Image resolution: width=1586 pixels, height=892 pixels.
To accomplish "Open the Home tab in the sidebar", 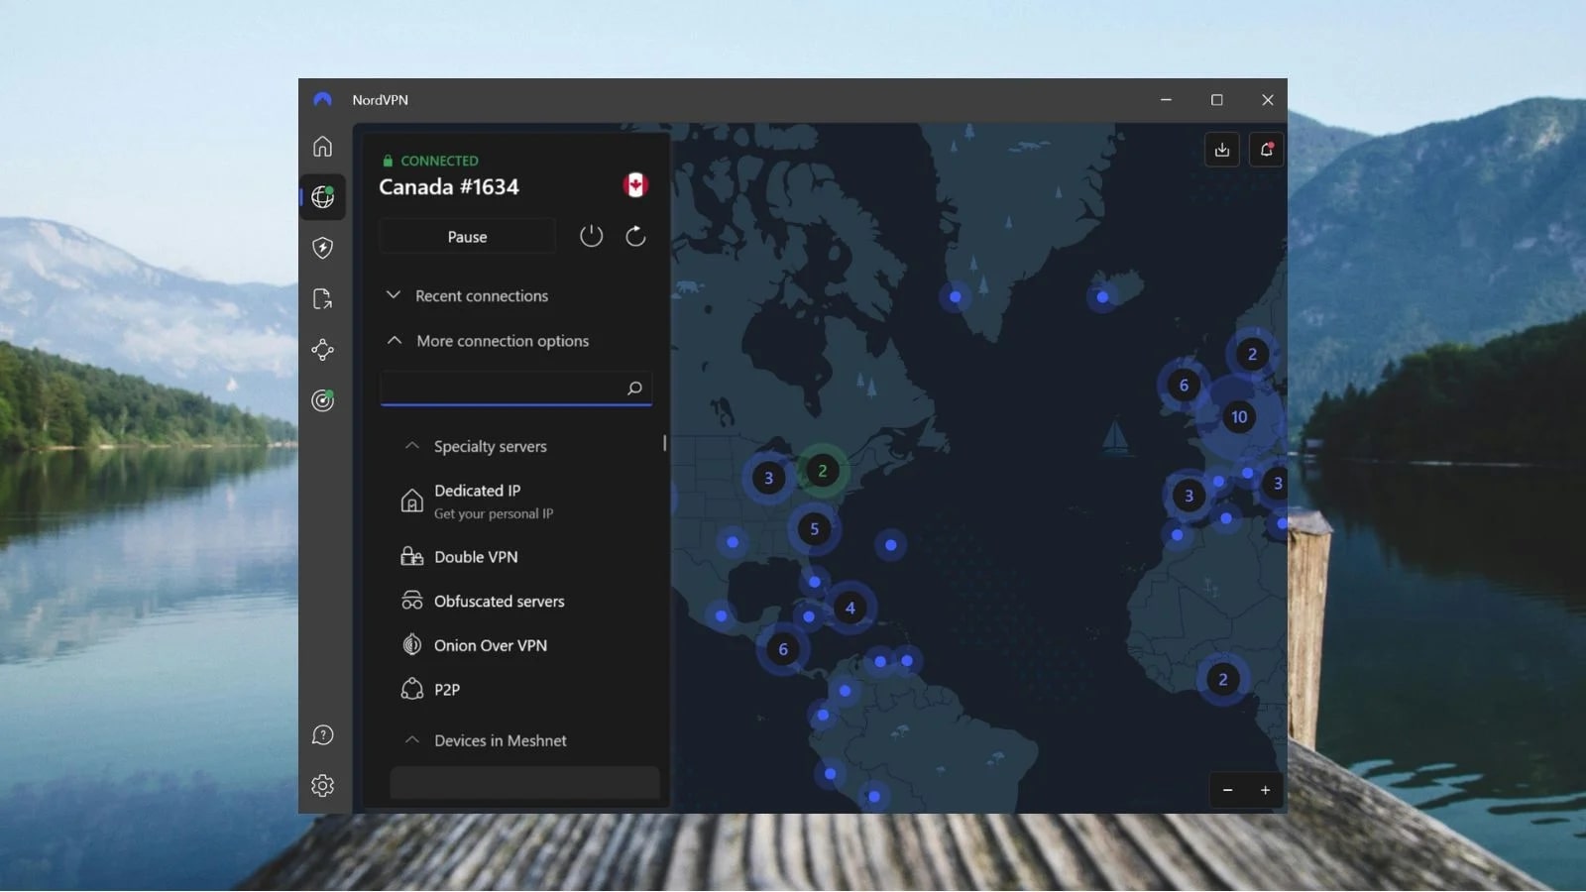I will coord(322,146).
